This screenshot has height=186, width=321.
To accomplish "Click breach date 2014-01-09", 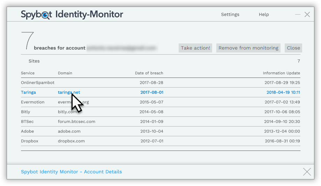I will 152,122.
